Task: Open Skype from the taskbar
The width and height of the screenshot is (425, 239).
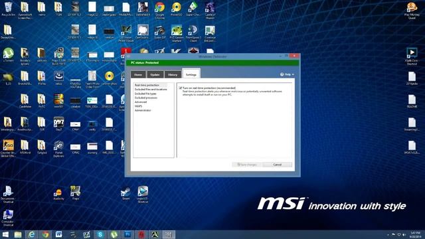Action: 100,234
